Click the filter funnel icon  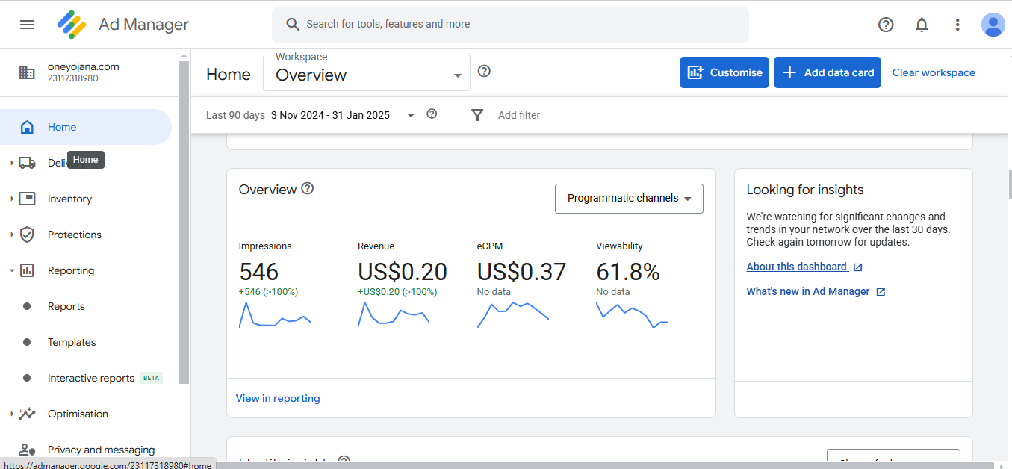click(477, 115)
